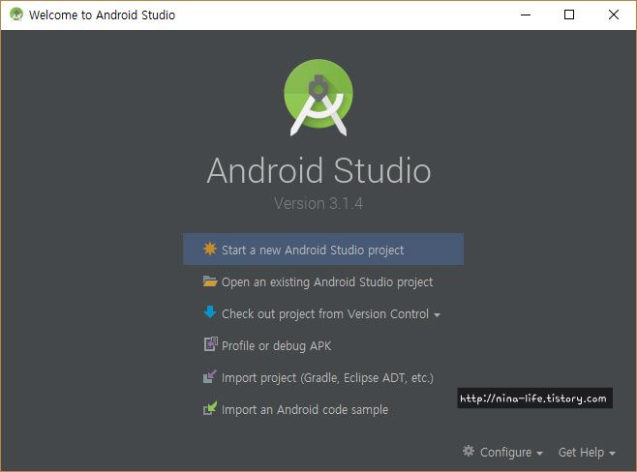The width and height of the screenshot is (637, 472).
Task: Click the Import code sample green arrow icon
Action: [210, 408]
